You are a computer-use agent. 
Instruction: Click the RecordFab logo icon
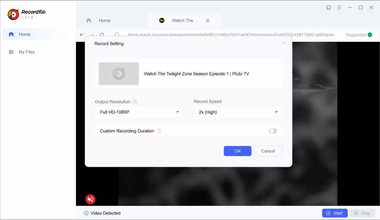(x=13, y=14)
